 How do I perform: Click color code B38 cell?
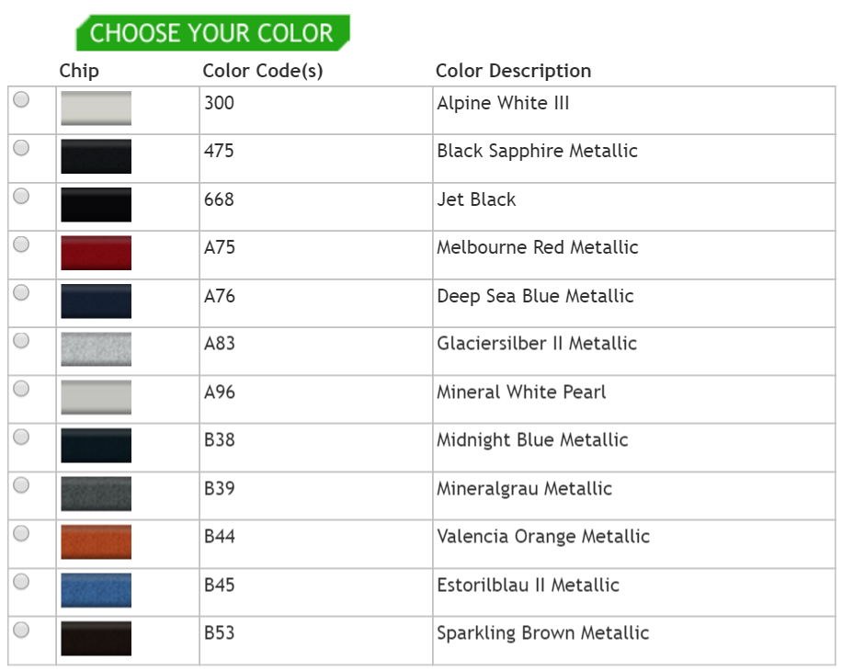tap(220, 440)
